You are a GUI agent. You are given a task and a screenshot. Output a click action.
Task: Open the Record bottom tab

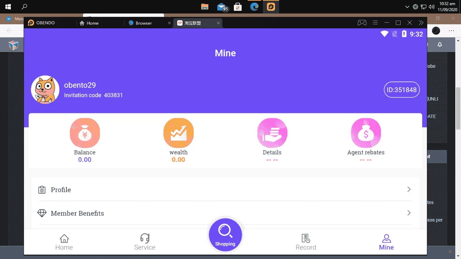306,242
